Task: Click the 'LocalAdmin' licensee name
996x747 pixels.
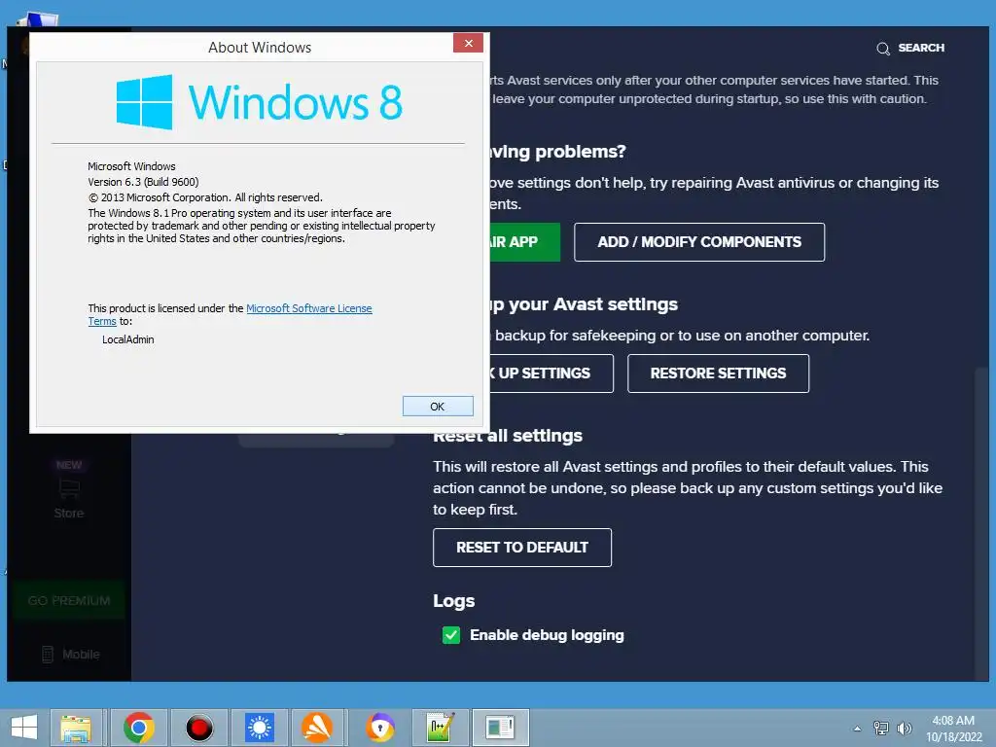Action: pos(128,339)
